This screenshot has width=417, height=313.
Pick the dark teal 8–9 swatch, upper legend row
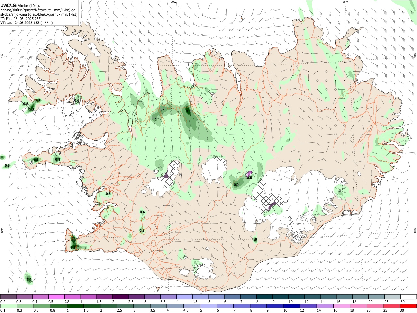click(x=265, y=297)
